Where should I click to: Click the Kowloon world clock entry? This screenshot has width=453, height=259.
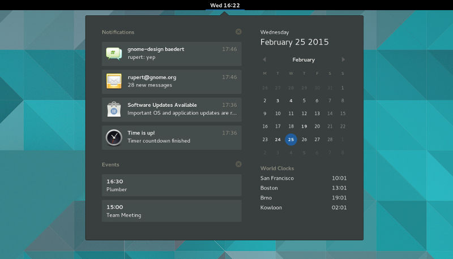pyautogui.click(x=304, y=208)
